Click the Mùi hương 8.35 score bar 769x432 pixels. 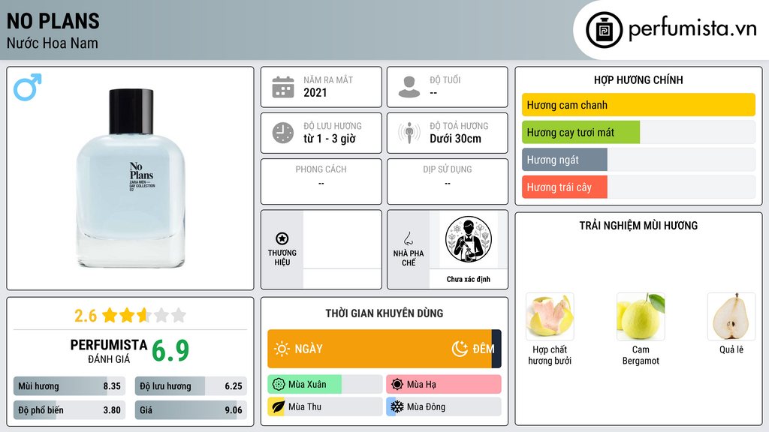pos(69,386)
